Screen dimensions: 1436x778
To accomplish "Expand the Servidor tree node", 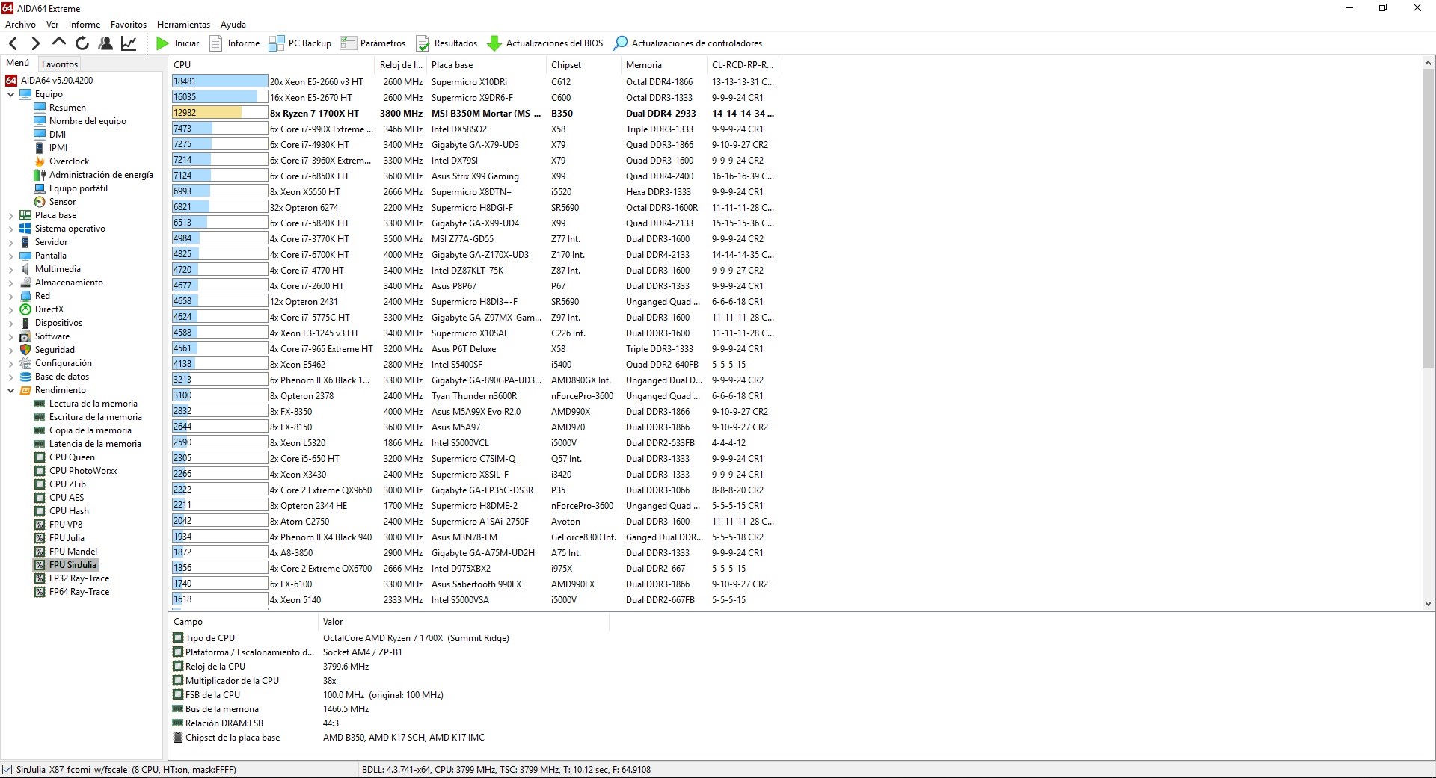I will (x=10, y=242).
